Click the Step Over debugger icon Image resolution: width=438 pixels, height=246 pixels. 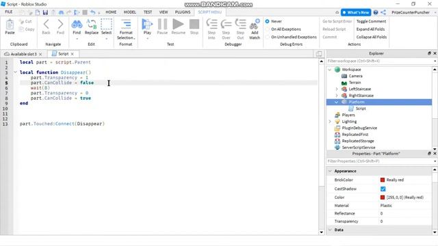226,25
